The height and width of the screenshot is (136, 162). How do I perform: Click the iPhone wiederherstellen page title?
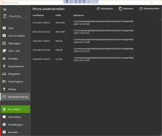(x=49, y=9)
